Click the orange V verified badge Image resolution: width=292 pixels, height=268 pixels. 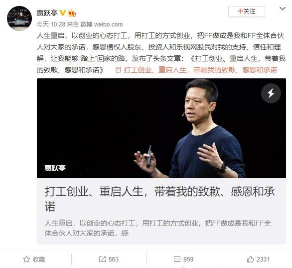coord(63,13)
